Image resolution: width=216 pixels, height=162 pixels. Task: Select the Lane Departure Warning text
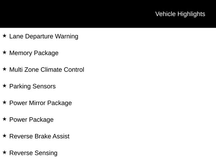[44, 36]
